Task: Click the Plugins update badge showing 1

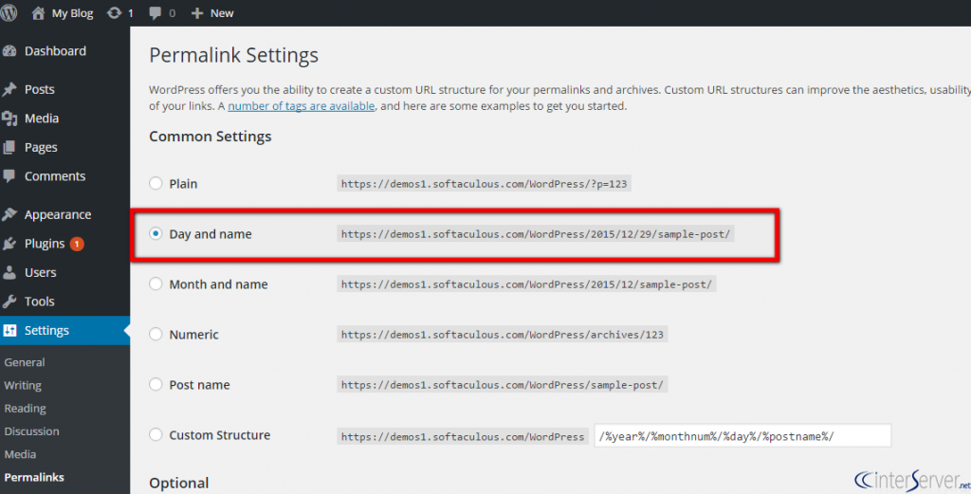Action: [x=77, y=244]
